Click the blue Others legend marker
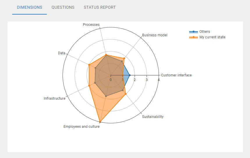This screenshot has height=158, width=250. click(x=193, y=32)
